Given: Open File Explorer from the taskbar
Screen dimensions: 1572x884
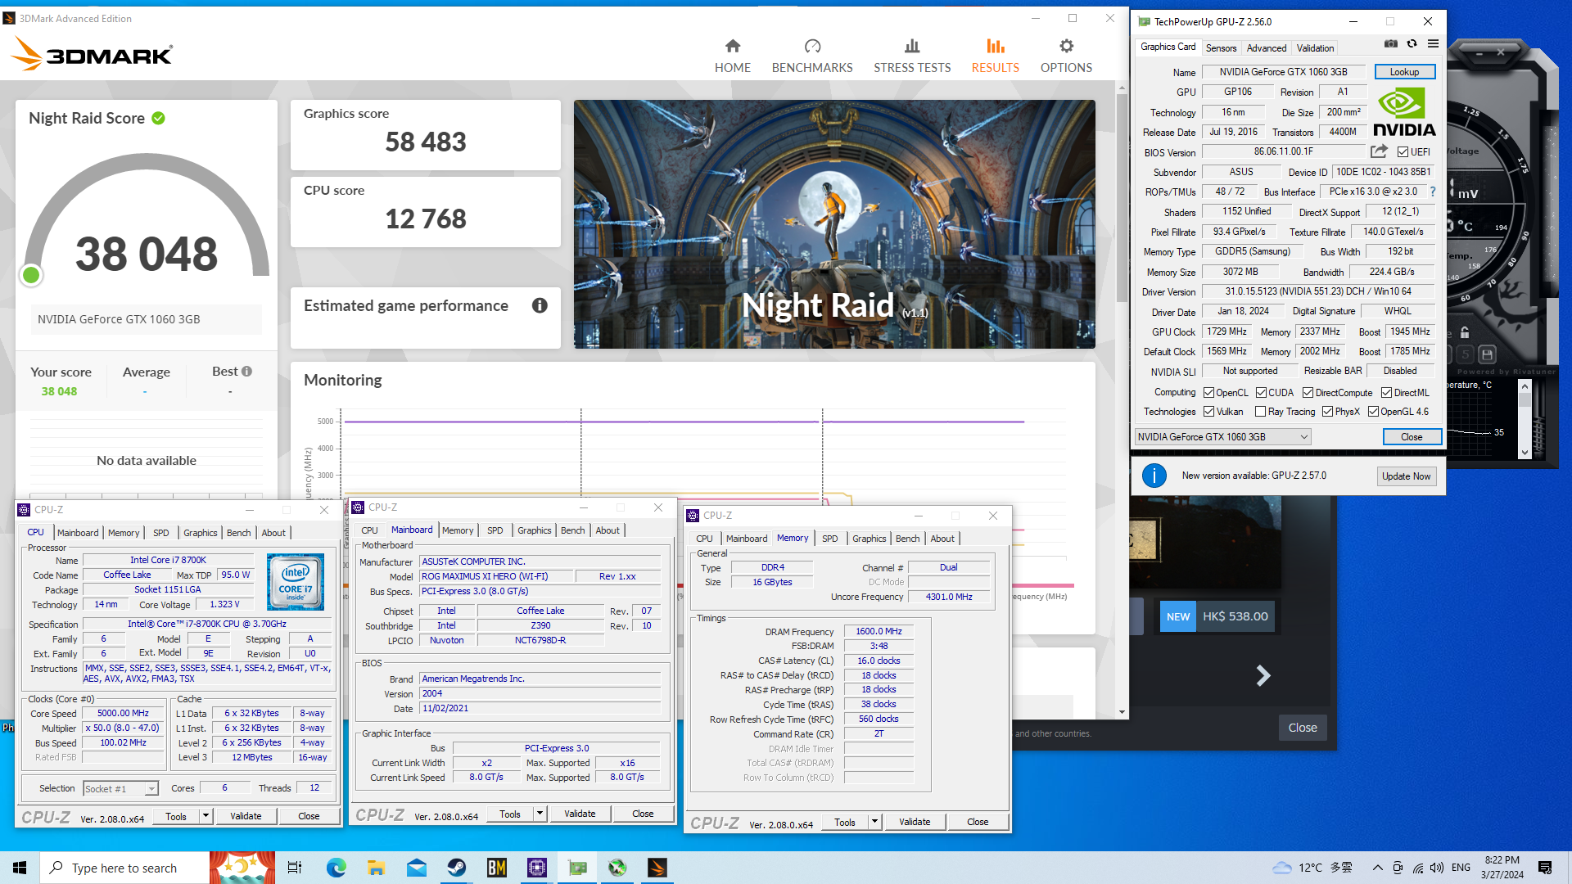Looking at the screenshot, I should tap(376, 868).
